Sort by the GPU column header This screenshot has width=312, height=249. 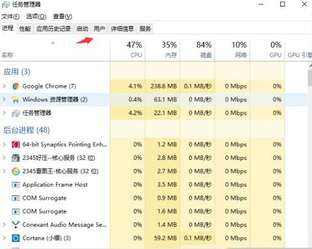coord(267,50)
